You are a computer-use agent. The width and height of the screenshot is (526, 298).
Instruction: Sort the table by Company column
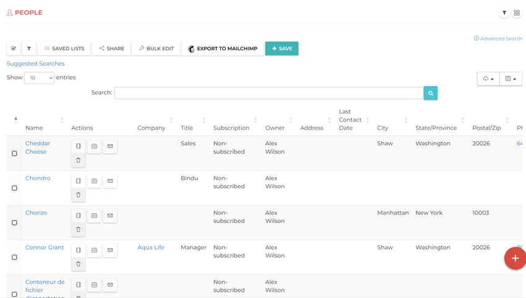click(152, 128)
